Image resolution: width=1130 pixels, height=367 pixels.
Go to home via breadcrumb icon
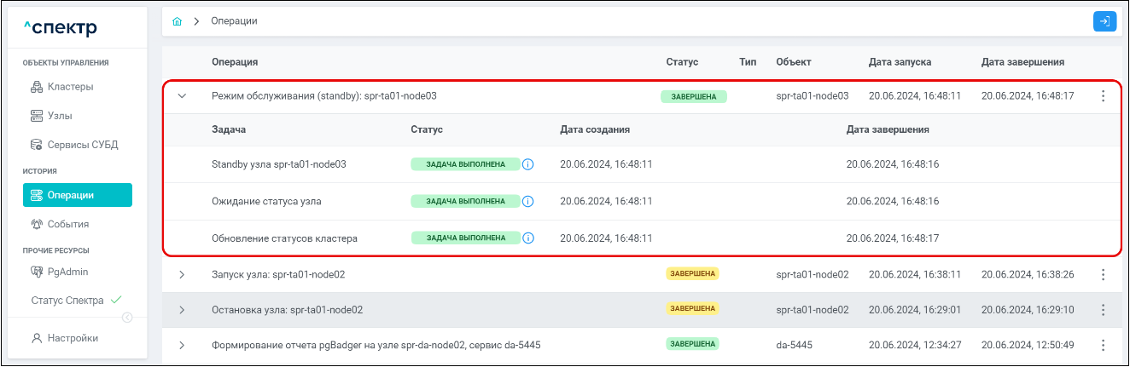coord(177,20)
